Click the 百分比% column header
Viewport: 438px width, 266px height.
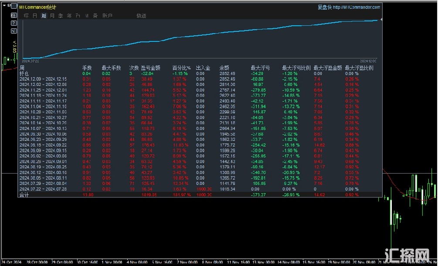coord(181,68)
